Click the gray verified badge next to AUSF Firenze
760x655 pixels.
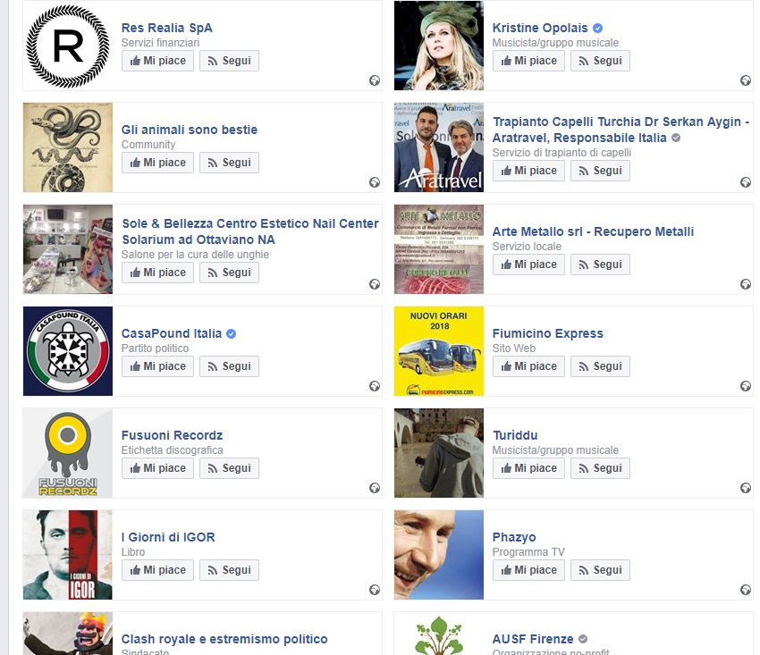click(583, 639)
